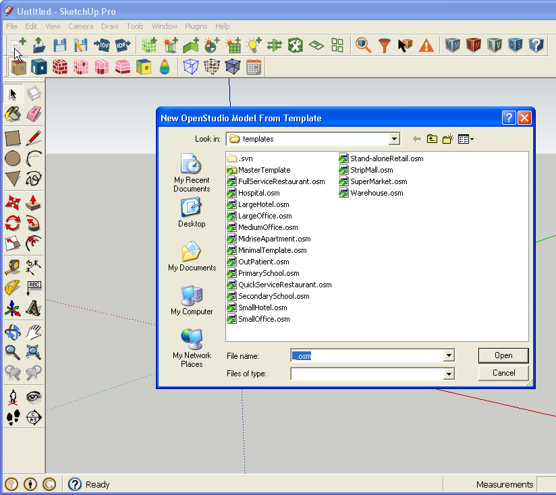Viewport: 556px width, 495px height.
Task: Select Hospital.osm in the file list
Action: pos(254,193)
